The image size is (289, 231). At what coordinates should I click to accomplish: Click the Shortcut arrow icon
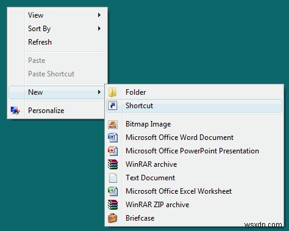(x=113, y=106)
